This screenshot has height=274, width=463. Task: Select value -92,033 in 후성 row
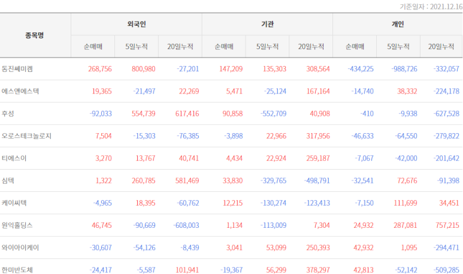coord(101,113)
